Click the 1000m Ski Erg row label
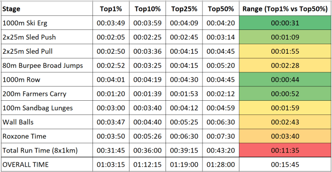Image resolution: width=332 pixels, height=172 pixels. click(47, 23)
